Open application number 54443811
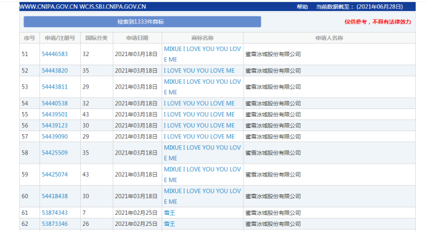The width and height of the screenshot is (427, 232). [55, 87]
